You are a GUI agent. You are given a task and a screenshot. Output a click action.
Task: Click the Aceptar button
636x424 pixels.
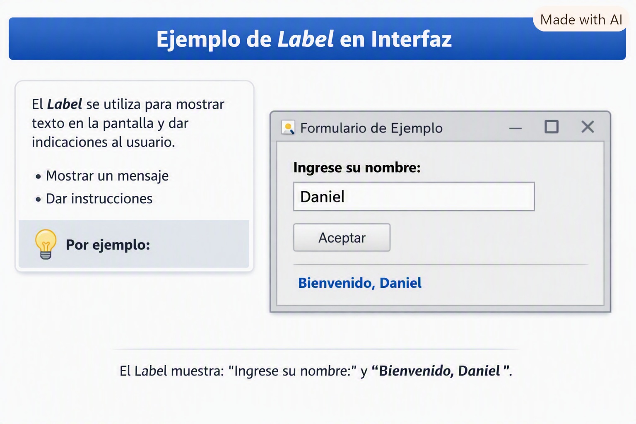pyautogui.click(x=342, y=238)
